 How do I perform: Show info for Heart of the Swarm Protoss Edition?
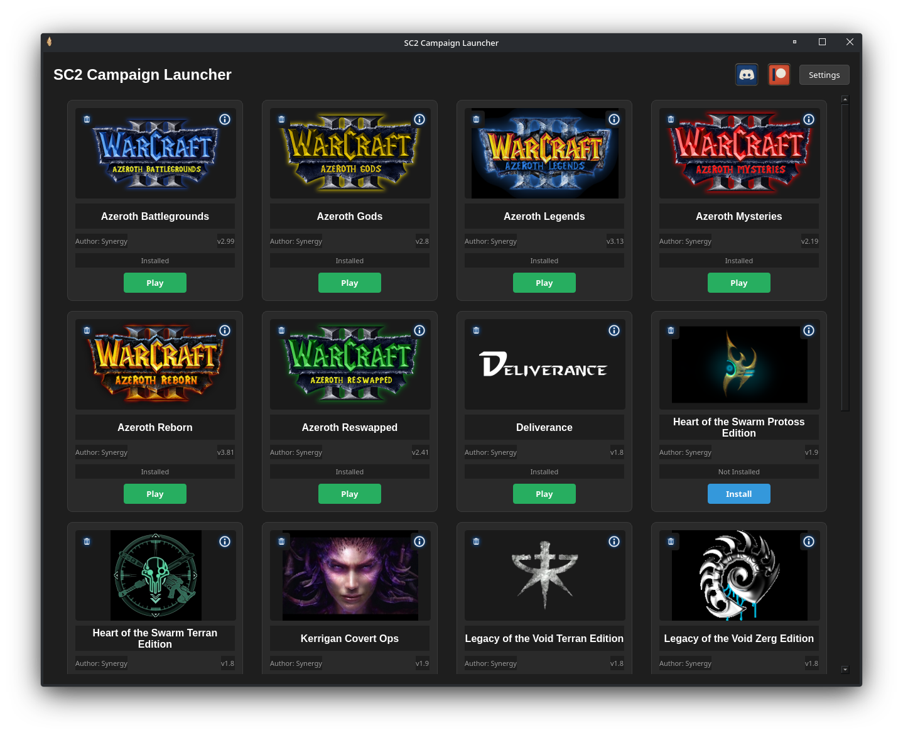809,330
